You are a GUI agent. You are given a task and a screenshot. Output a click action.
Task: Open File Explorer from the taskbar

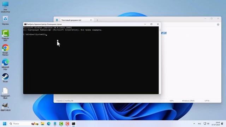(42, 124)
